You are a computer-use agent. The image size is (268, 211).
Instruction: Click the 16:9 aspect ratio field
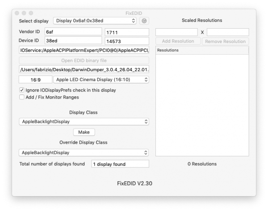[36, 80]
